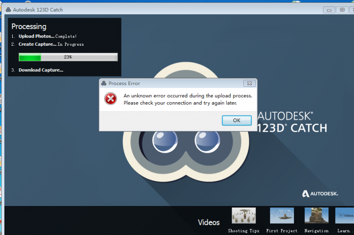Viewport: 354px width, 235px height.
Task: Click the Processing panel heading
Action: [x=29, y=27]
